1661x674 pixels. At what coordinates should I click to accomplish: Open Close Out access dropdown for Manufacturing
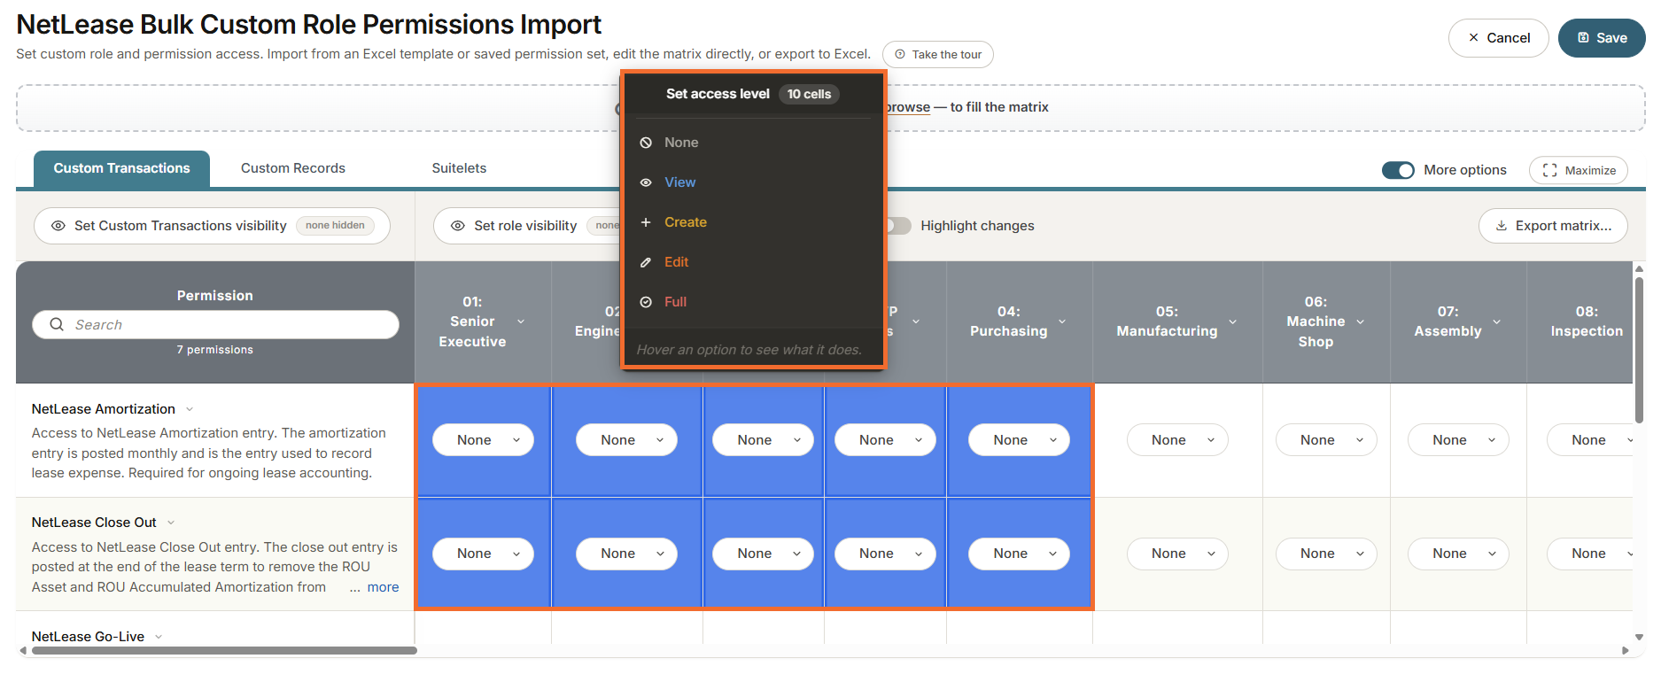[x=1177, y=554]
